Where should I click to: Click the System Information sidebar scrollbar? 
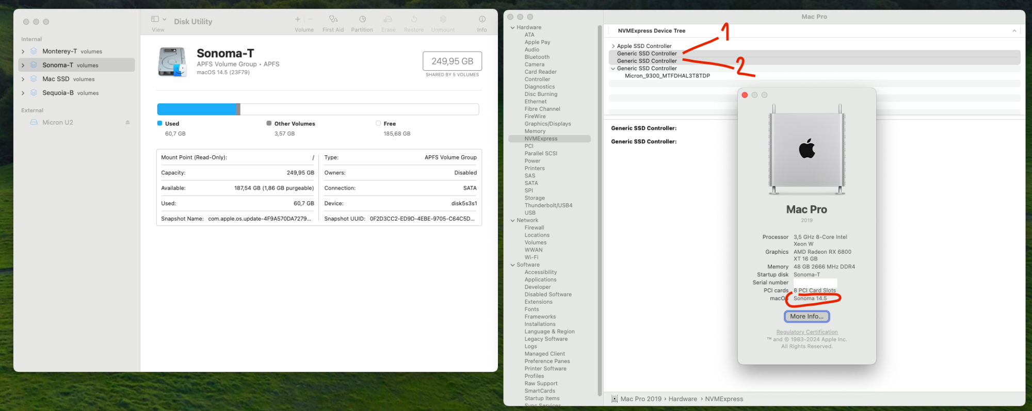click(599, 210)
